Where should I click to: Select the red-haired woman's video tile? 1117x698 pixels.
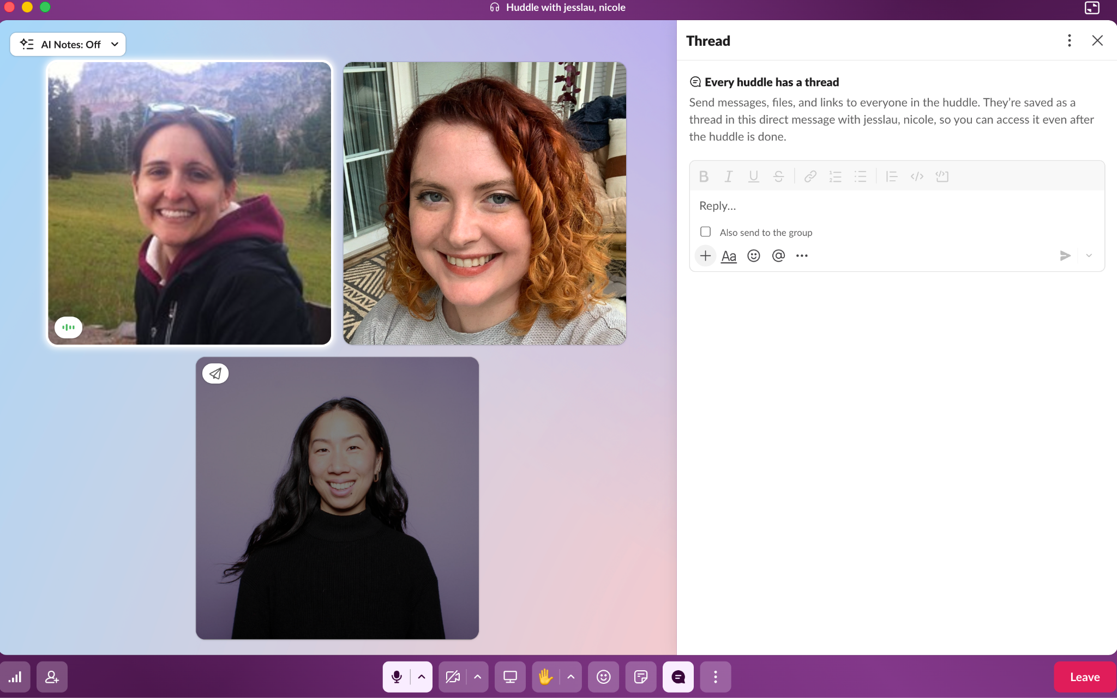pyautogui.click(x=484, y=203)
